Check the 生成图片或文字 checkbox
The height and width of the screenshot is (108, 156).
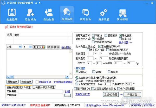(x=93, y=42)
